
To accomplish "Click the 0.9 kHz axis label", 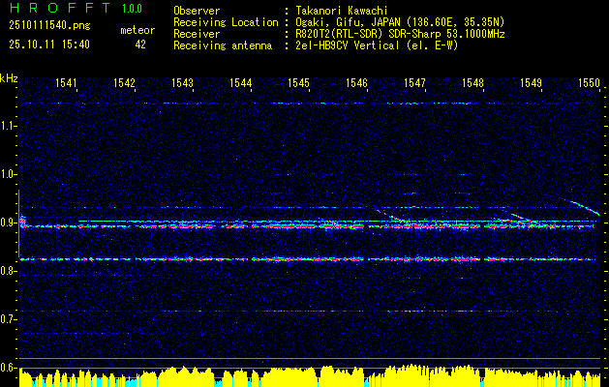I will (x=7, y=223).
